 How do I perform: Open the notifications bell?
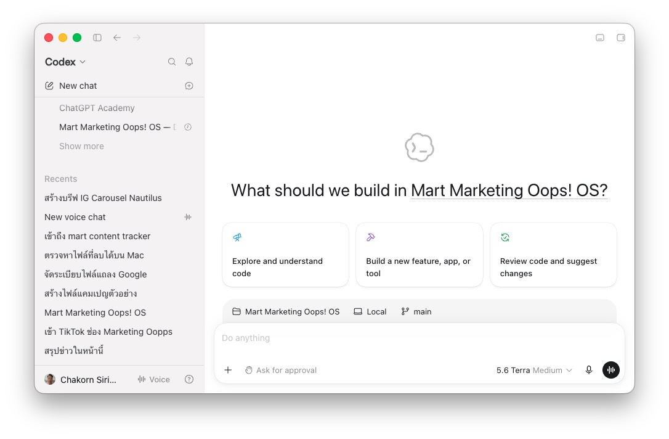[x=189, y=62]
